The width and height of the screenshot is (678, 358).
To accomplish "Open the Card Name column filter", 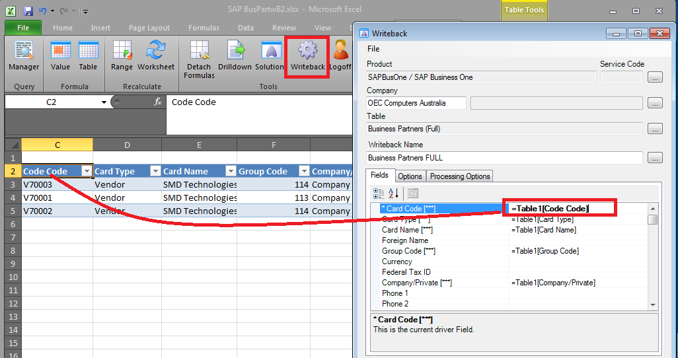I will [231, 171].
